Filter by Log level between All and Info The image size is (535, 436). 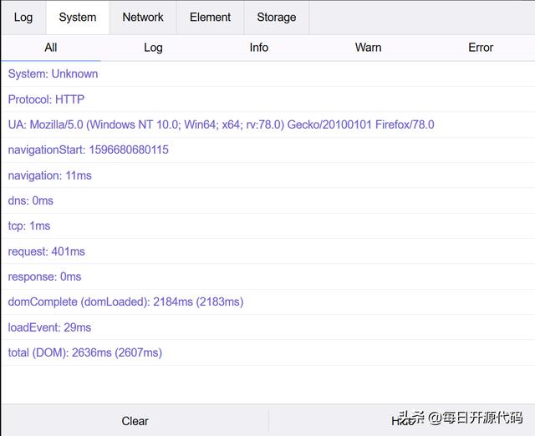[x=153, y=48]
